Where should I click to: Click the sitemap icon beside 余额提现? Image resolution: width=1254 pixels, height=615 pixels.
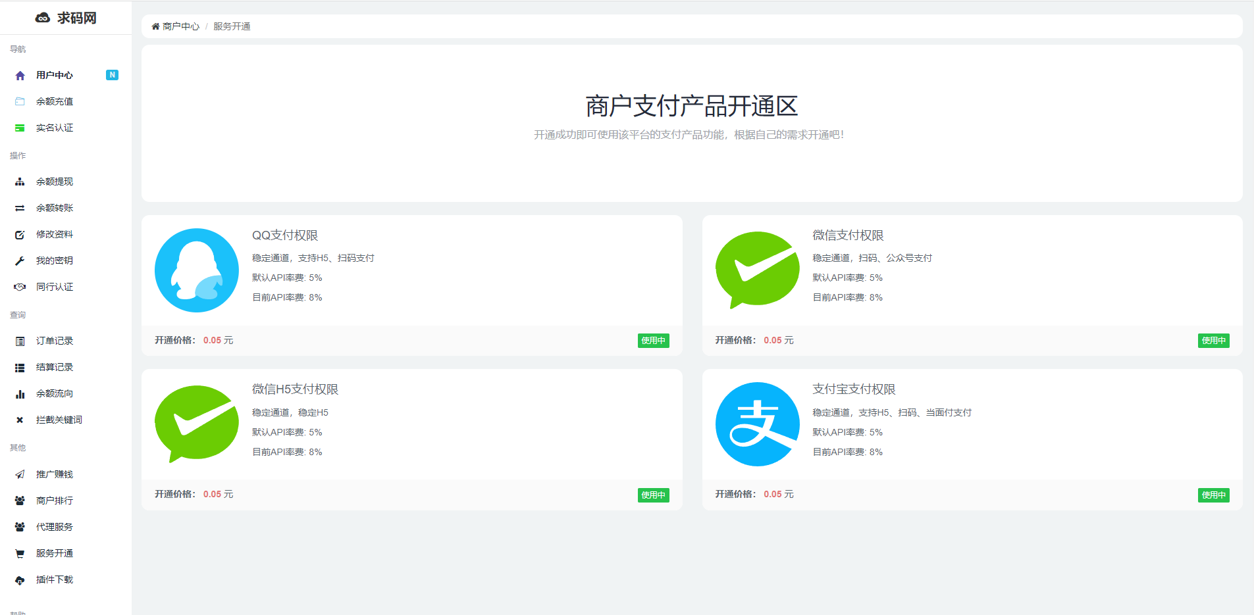tap(20, 182)
